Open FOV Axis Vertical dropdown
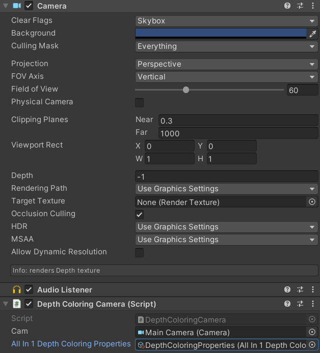This screenshot has height=353, width=320. (226, 77)
